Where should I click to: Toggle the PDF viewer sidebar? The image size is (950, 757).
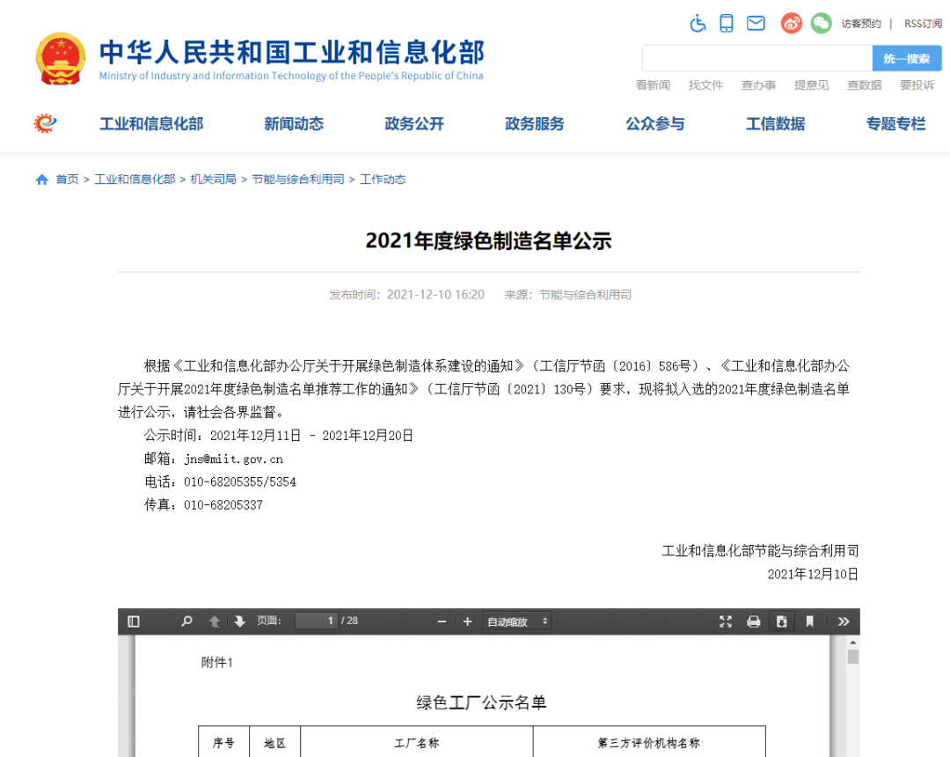[134, 621]
